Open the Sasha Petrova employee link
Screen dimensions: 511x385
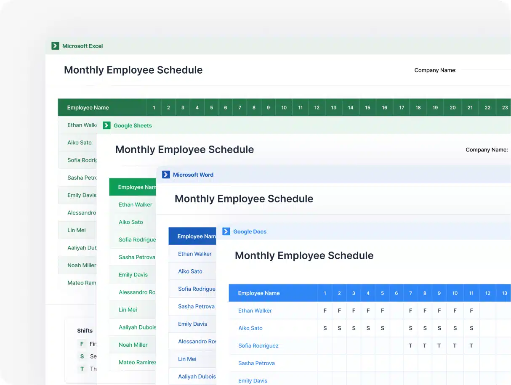click(257, 363)
